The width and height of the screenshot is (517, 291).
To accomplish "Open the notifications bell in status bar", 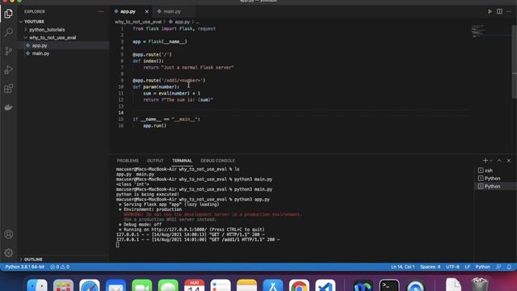I will [509, 267].
